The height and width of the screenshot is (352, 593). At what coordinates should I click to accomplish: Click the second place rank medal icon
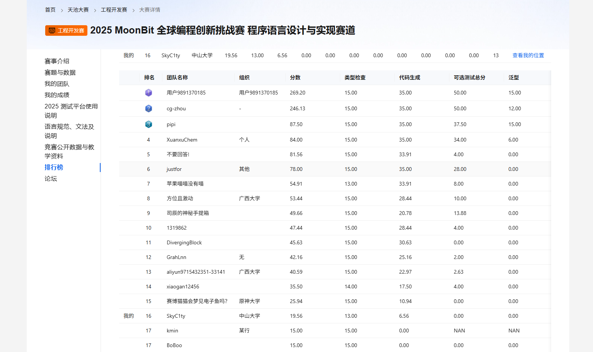(x=148, y=108)
